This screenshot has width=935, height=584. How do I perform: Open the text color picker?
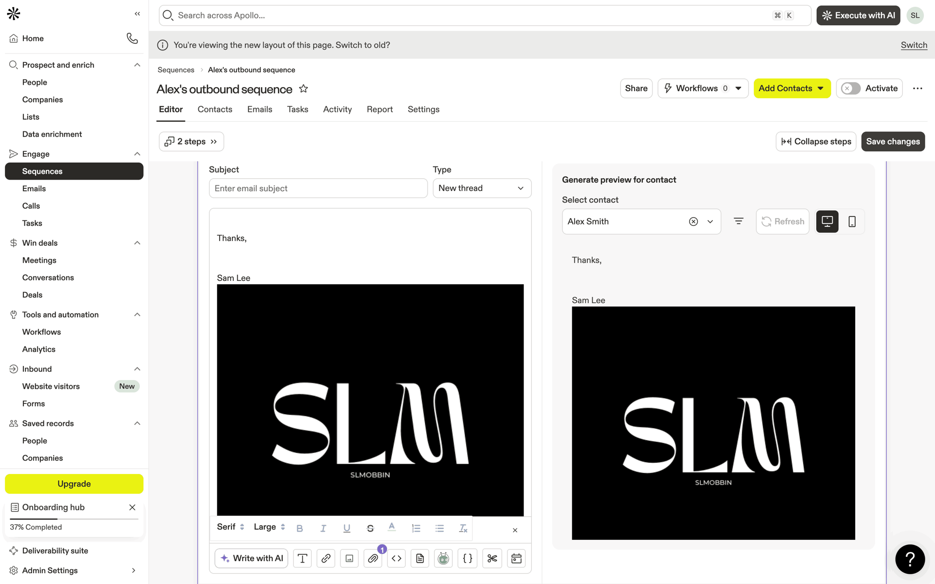[392, 527]
